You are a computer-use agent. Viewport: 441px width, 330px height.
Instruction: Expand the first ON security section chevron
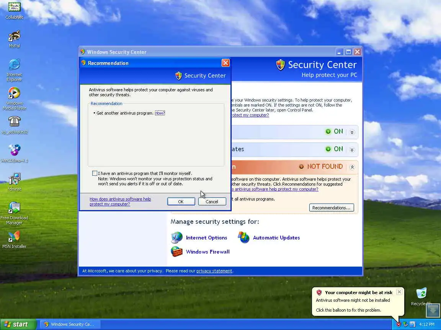pos(352,132)
